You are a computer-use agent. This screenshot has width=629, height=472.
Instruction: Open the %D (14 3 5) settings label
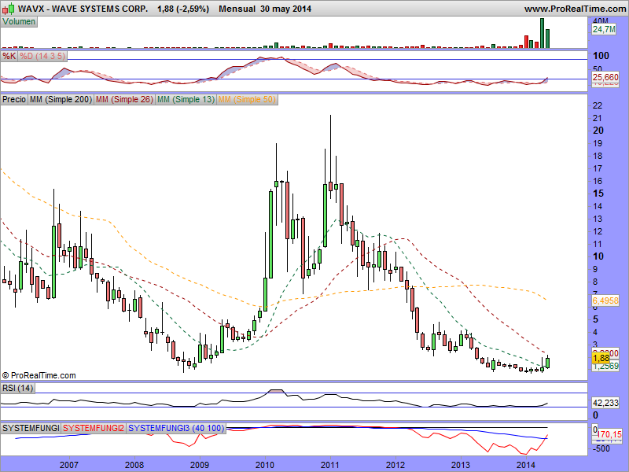click(42, 57)
